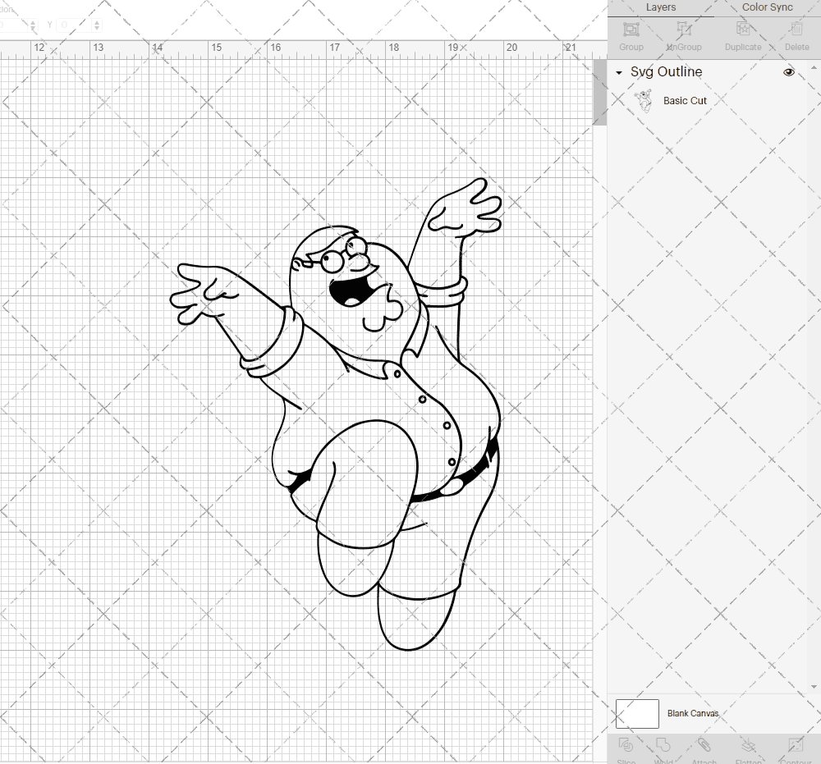Switch to the Color Sync tab
Viewport: 821px width, 764px height.
767,7
